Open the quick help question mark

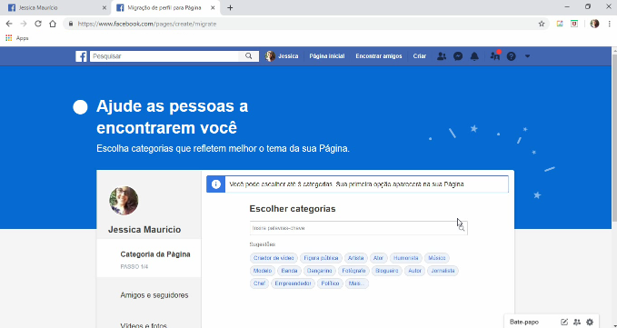coord(512,56)
